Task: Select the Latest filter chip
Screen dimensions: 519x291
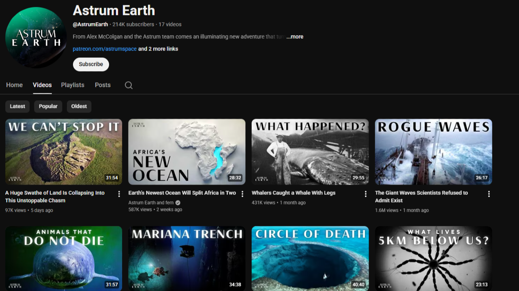Action: [17, 106]
